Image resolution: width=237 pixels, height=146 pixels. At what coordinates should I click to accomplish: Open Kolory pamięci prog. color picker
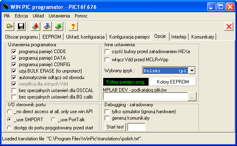pos(126,82)
